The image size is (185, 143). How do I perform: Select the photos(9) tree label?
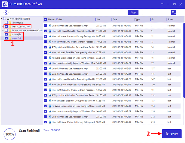(16, 34)
